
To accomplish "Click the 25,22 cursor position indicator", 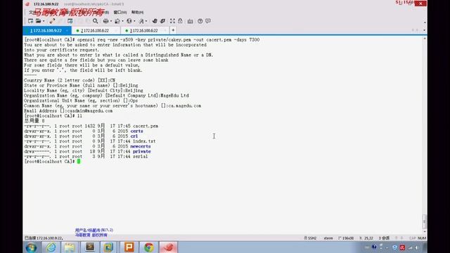I will click(366, 238).
